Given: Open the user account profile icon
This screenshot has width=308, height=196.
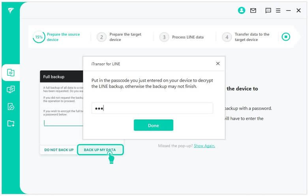Looking at the screenshot, I should [x=241, y=10].
